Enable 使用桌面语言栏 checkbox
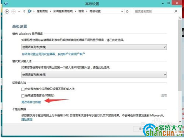 [x=23, y=96]
